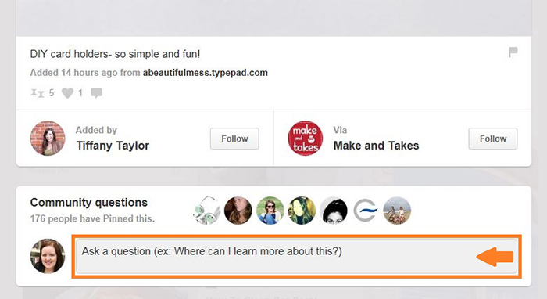Open Tiffany Taylor name link

click(113, 146)
